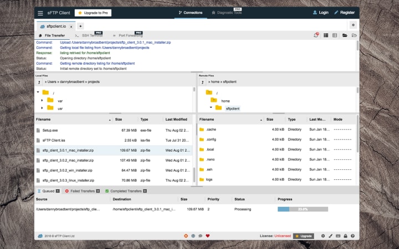Screen dimensions: 399x249
Task: Select the File Transfer sub-tab
Action: coord(52,35)
